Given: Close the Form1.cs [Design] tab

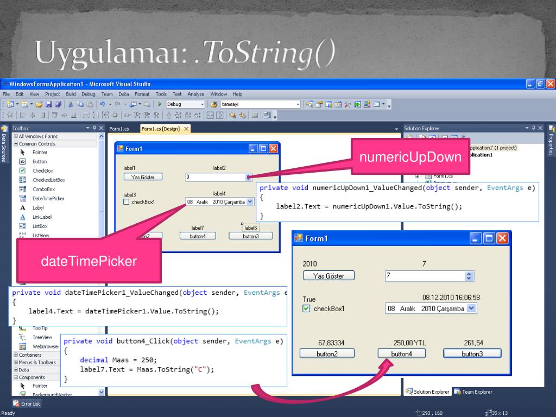Looking at the screenshot, I should (x=186, y=129).
